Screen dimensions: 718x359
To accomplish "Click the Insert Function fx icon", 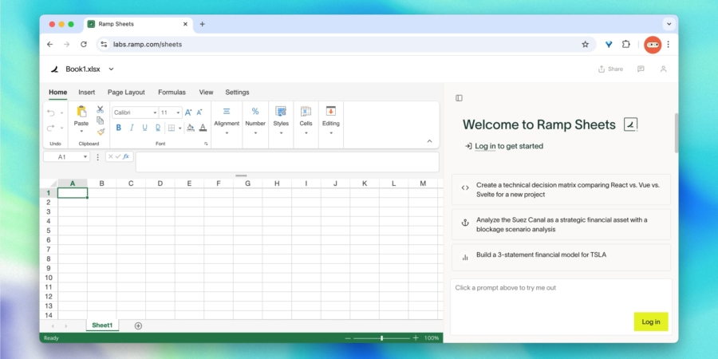I will click(x=126, y=156).
